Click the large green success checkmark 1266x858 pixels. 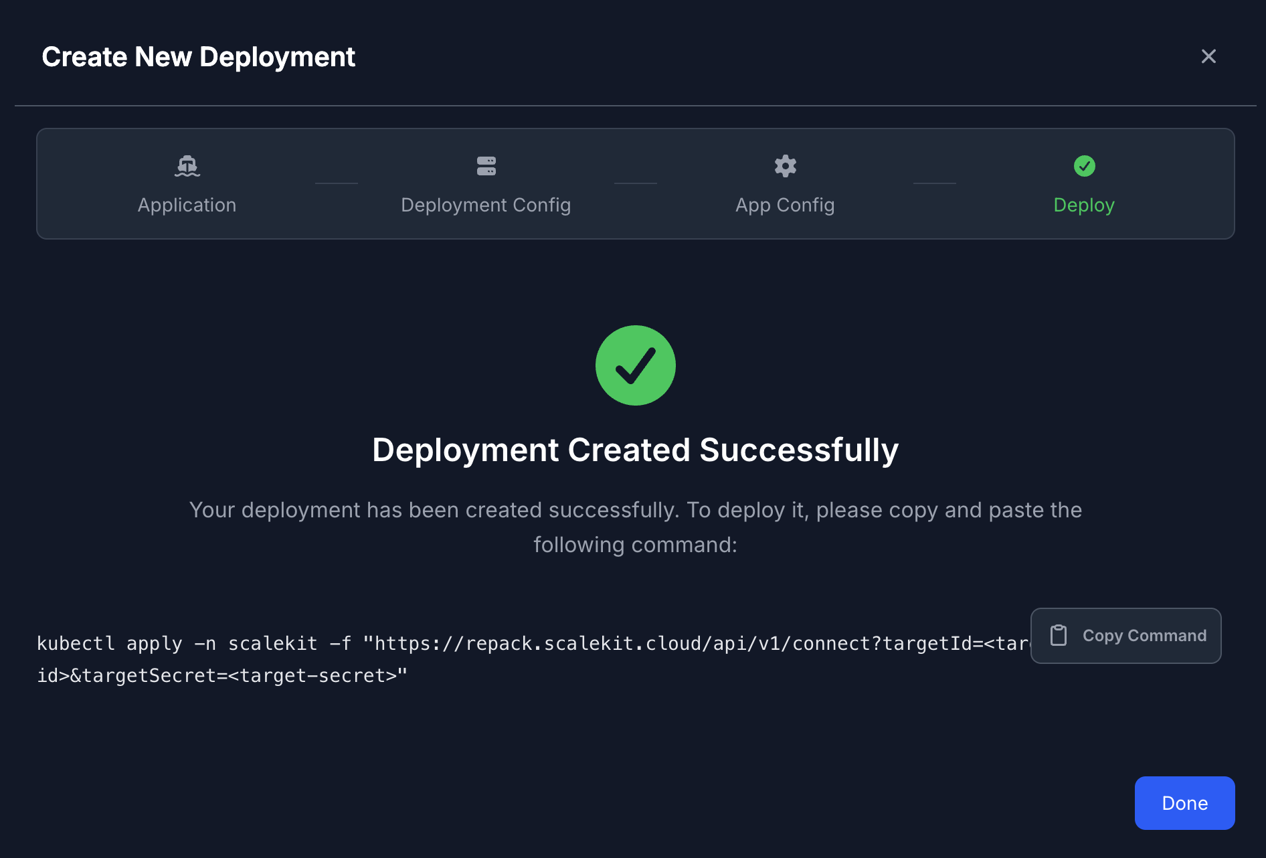click(635, 365)
